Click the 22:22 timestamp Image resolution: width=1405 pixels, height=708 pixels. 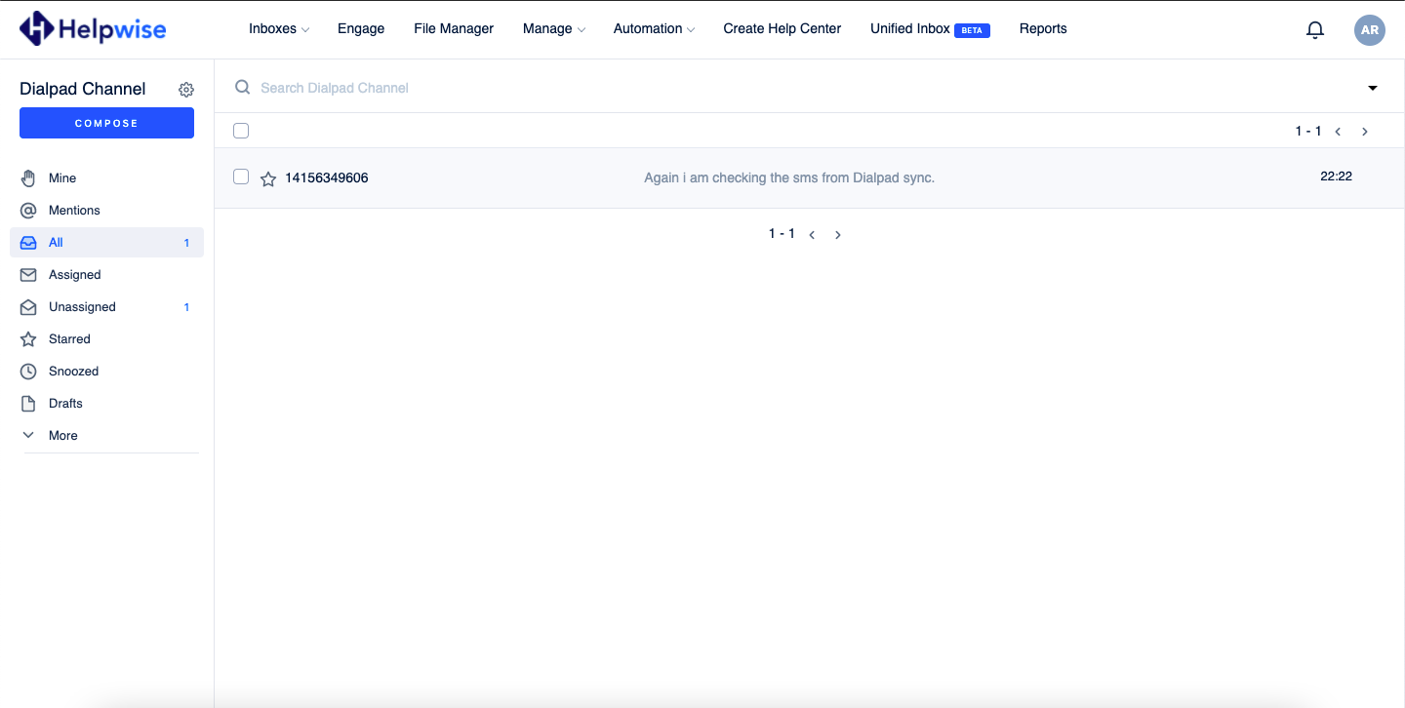click(1336, 177)
